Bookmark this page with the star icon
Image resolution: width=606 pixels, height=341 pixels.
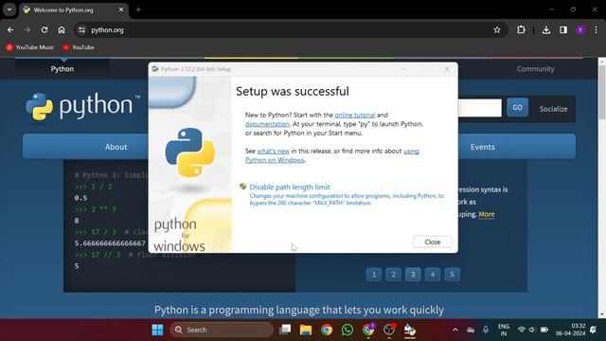497,29
